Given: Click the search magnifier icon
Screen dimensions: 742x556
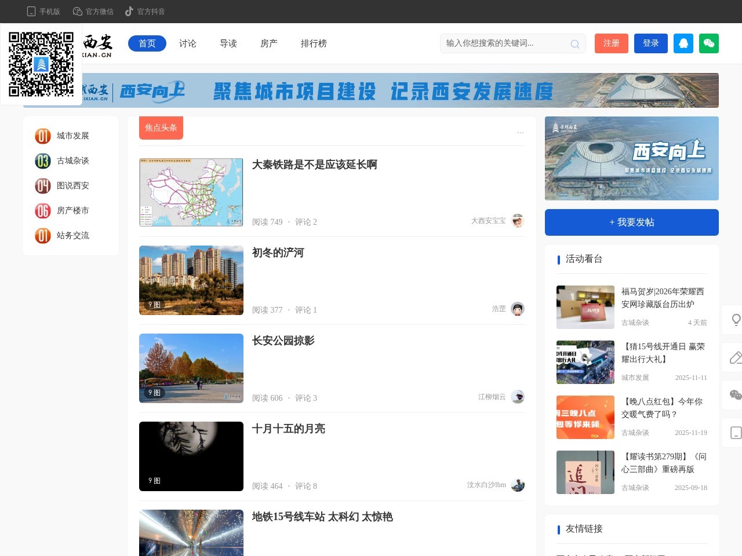Looking at the screenshot, I should click(x=574, y=44).
